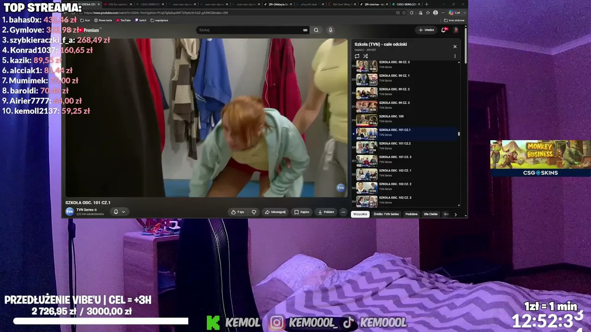Open more actions under the video
591x332 pixels.
tap(343, 212)
